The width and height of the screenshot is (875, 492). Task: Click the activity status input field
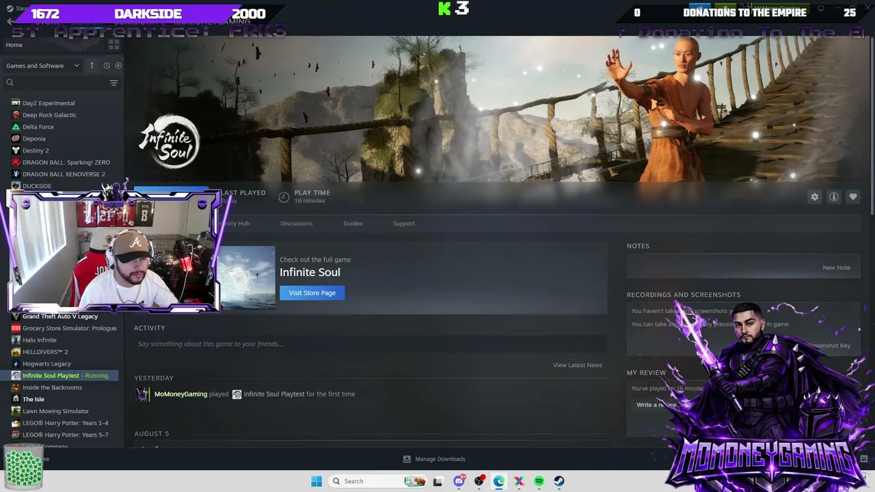(x=371, y=344)
